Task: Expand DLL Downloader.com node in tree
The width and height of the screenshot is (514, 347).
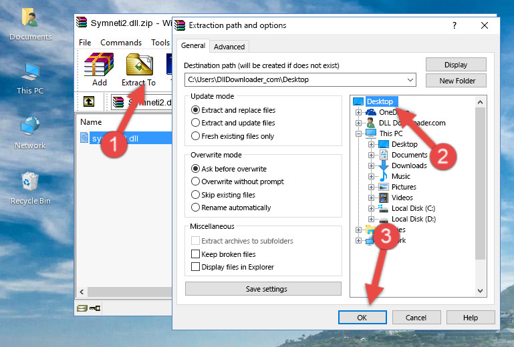Action: pos(359,123)
